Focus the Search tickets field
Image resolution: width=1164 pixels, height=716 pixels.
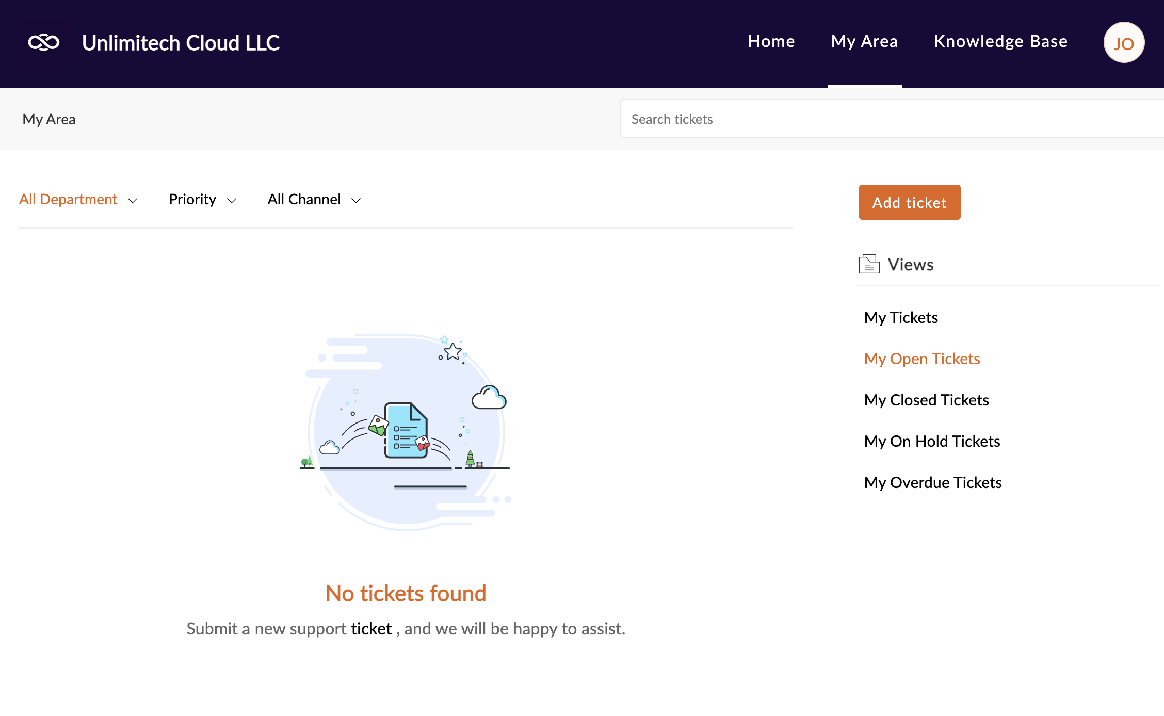point(892,119)
